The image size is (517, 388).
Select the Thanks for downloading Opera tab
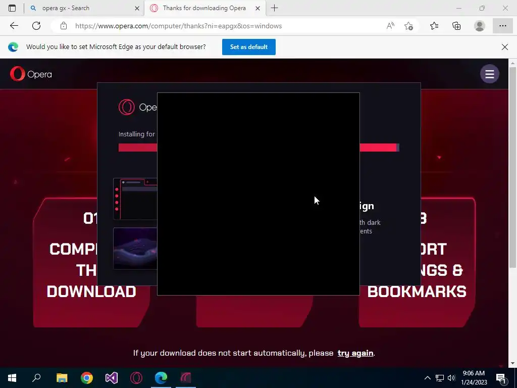pos(204,8)
